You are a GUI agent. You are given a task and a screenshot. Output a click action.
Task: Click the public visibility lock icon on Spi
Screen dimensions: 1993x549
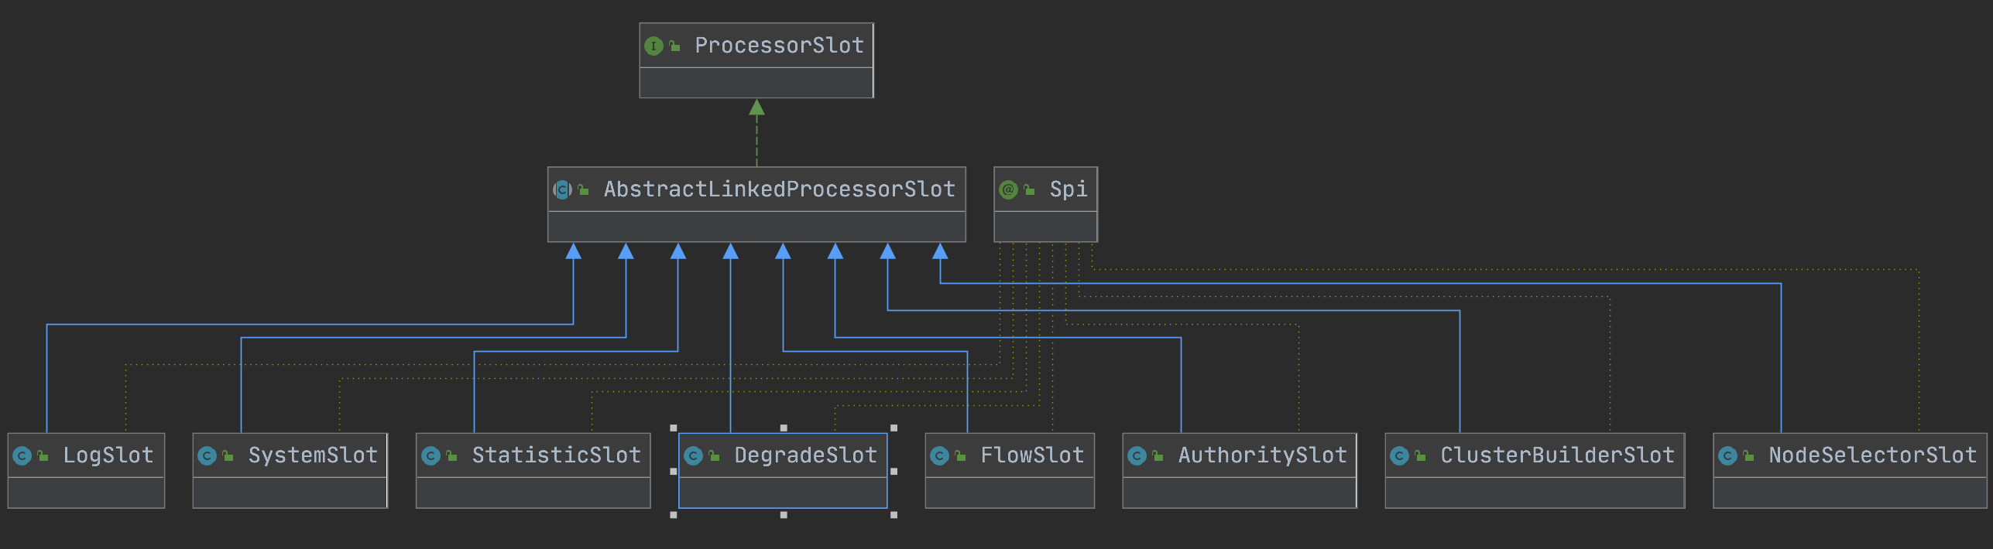[x=1029, y=189]
